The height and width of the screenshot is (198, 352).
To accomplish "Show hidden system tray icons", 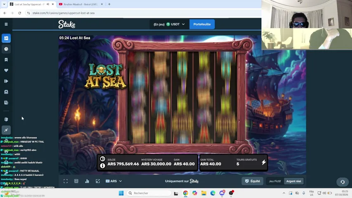I will [284, 193].
